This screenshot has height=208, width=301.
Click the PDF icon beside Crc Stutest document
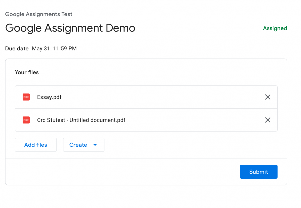tap(26, 120)
